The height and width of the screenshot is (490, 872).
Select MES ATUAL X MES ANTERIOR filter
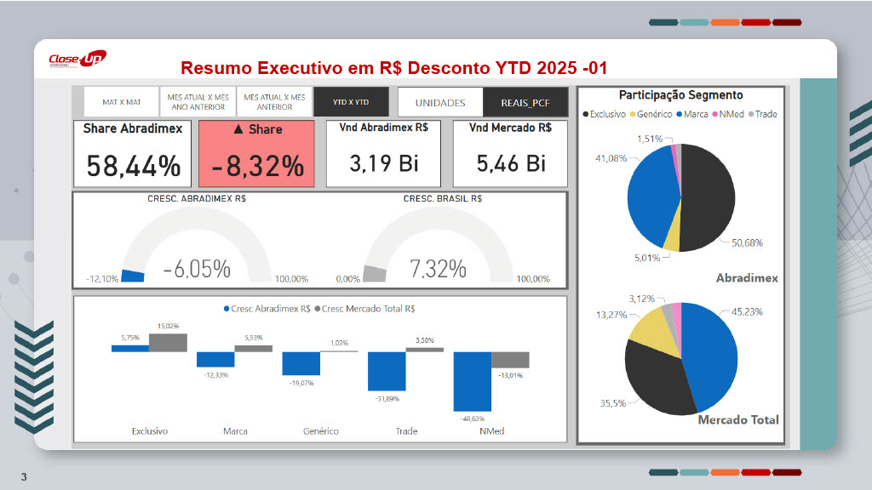click(274, 102)
